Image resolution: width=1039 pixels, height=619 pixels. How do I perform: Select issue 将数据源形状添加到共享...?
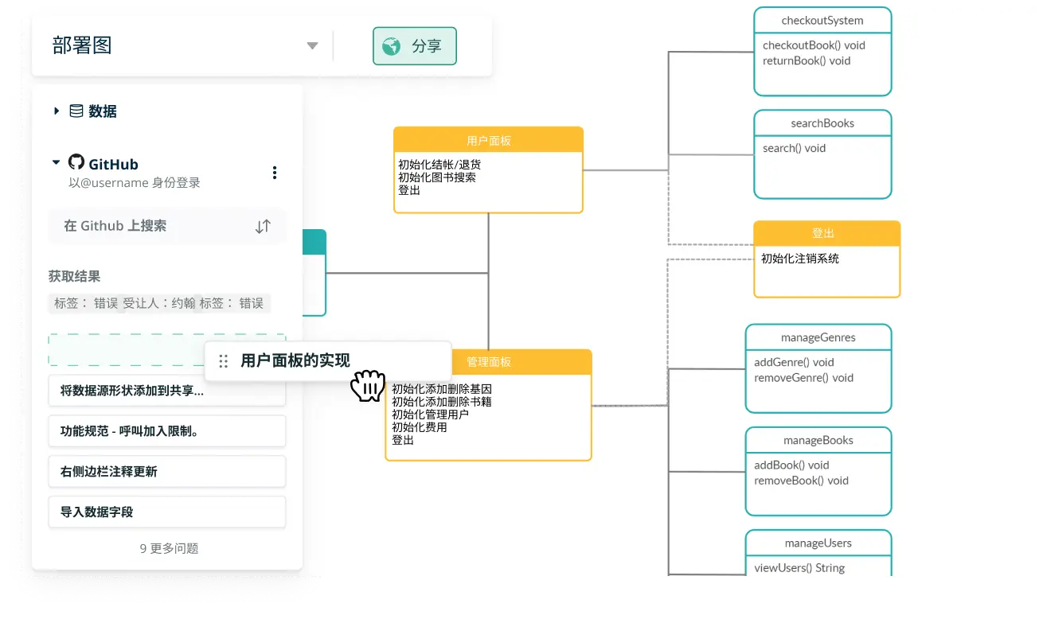[x=167, y=391]
